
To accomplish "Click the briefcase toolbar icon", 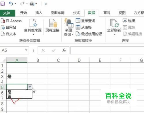I will coord(32,4).
